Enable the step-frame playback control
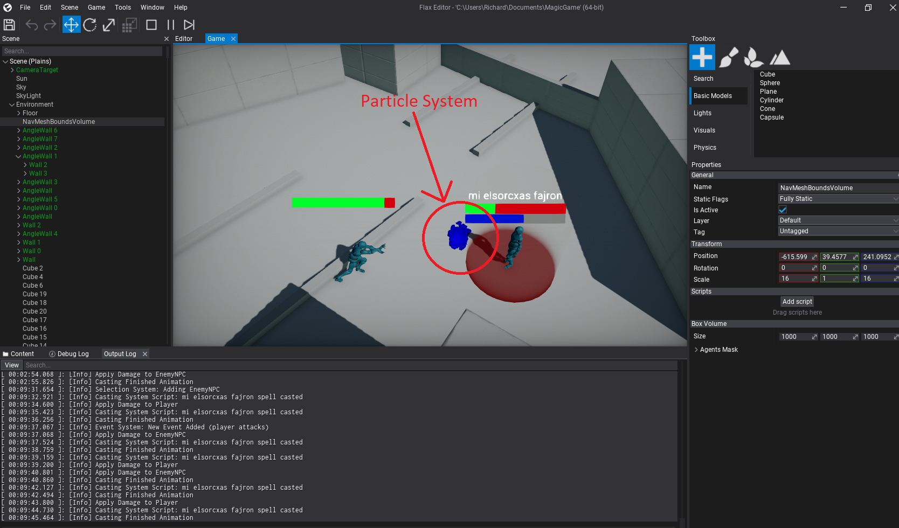899x528 pixels. point(189,24)
